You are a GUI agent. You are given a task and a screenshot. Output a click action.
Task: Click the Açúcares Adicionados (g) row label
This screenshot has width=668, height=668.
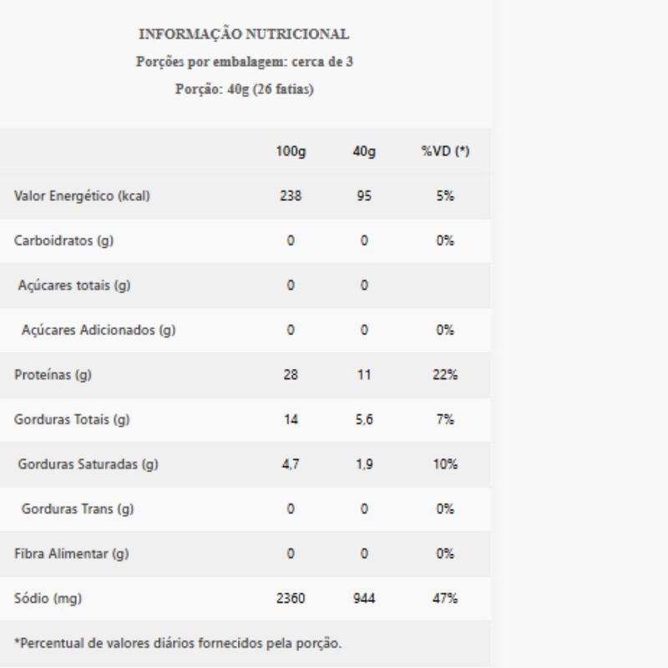tap(98, 330)
